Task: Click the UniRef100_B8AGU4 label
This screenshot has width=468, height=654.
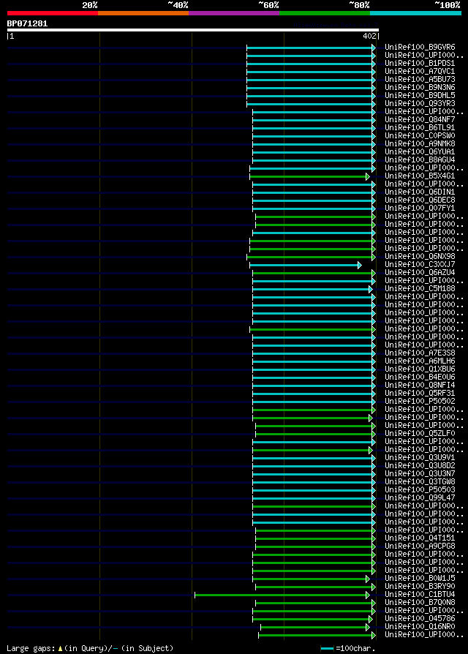Action: [420, 159]
